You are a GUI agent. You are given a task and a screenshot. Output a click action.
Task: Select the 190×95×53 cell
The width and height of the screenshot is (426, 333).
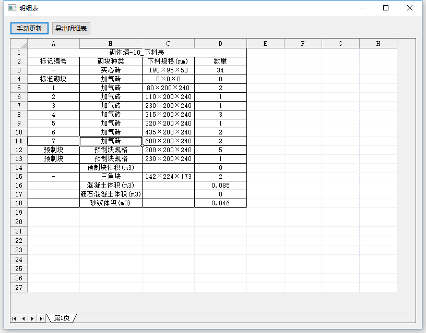(x=168, y=70)
